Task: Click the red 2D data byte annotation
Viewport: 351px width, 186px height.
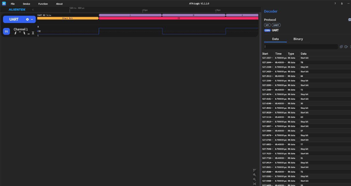Action: pos(179,18)
